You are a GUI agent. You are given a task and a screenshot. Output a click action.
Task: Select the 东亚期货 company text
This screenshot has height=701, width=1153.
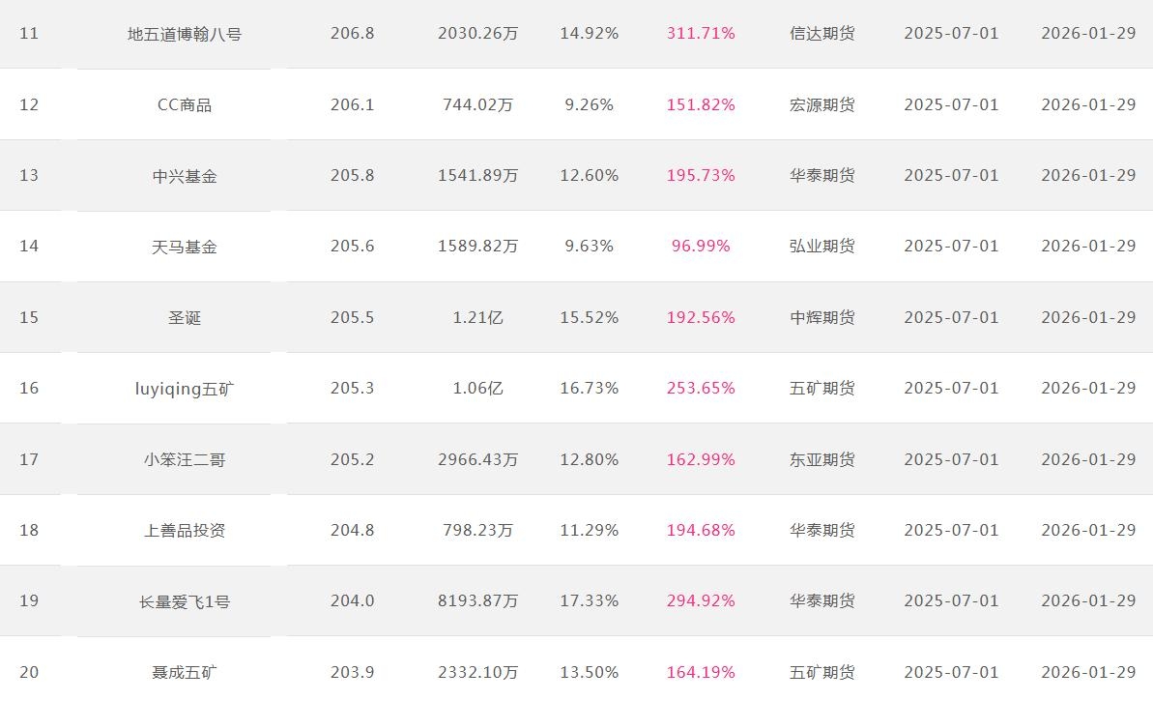point(822,459)
